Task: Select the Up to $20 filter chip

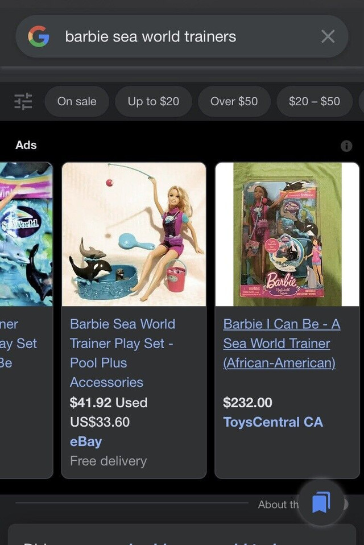Action: (x=153, y=101)
